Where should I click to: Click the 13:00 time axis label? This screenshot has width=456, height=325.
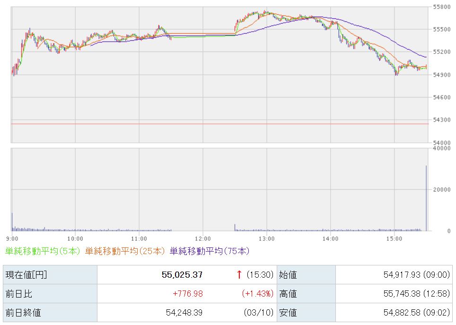tap(266, 238)
